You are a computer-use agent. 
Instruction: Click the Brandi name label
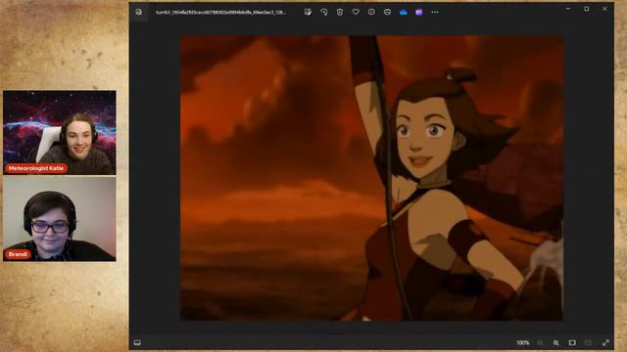pyautogui.click(x=18, y=254)
